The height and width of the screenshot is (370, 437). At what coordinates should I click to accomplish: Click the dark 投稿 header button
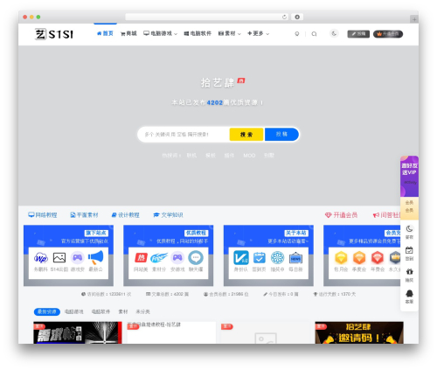click(x=358, y=34)
